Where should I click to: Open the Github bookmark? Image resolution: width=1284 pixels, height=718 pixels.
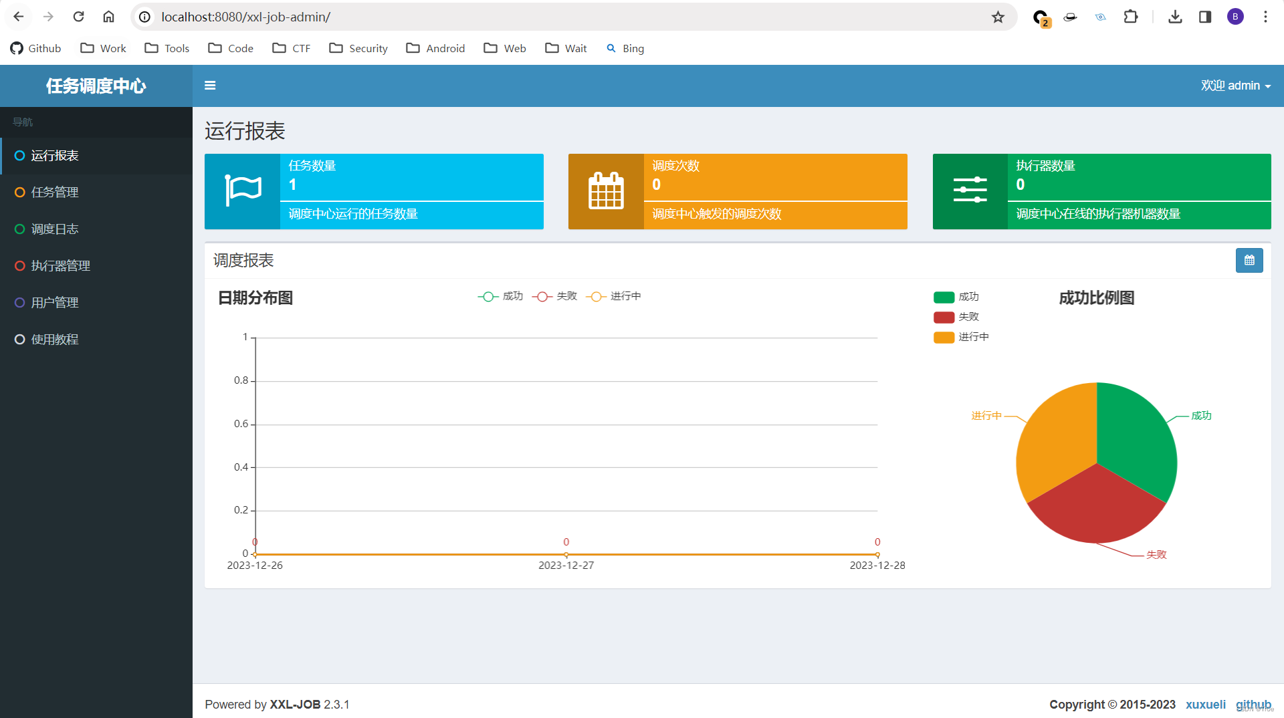[36, 48]
